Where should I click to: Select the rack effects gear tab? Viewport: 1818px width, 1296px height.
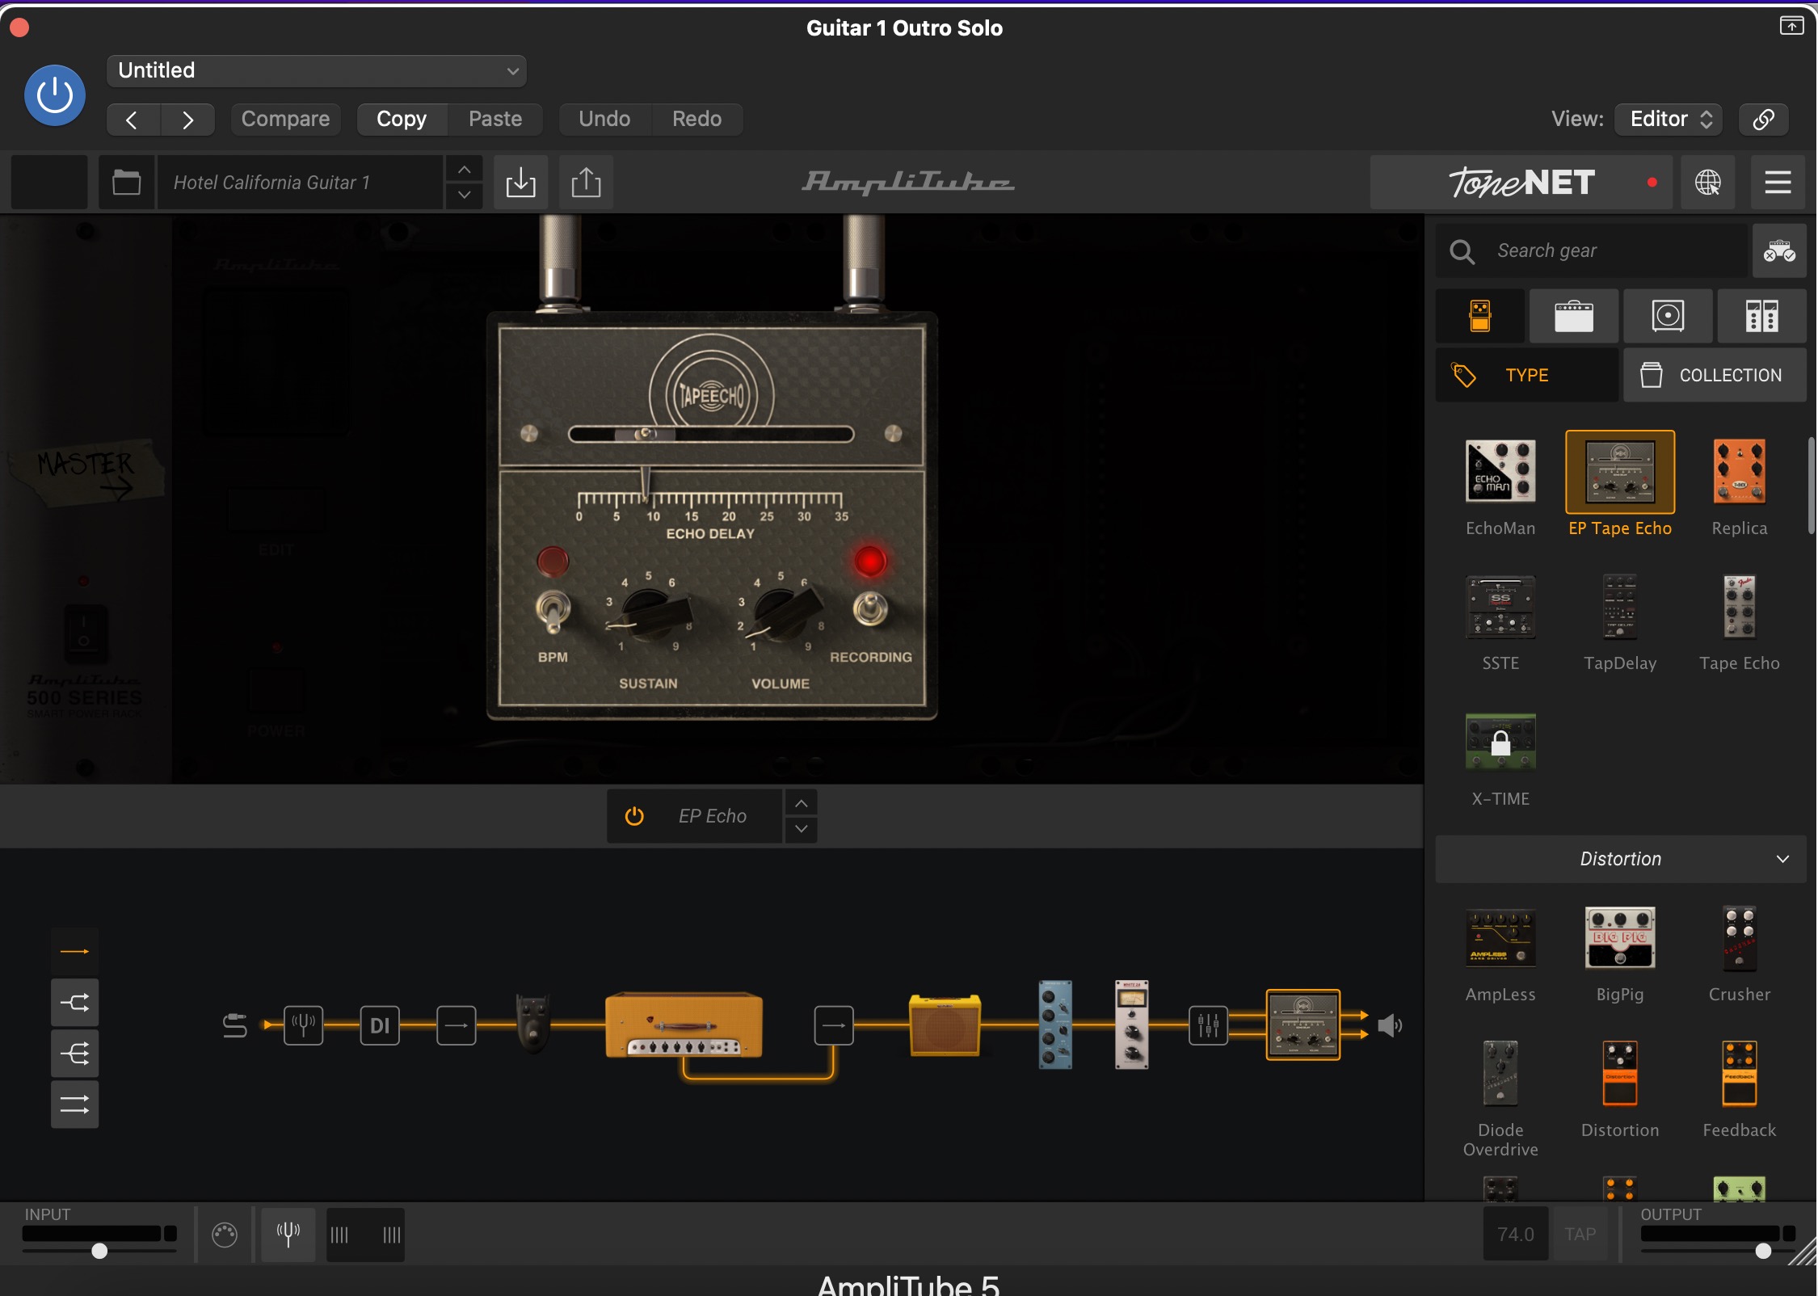pyautogui.click(x=1761, y=316)
